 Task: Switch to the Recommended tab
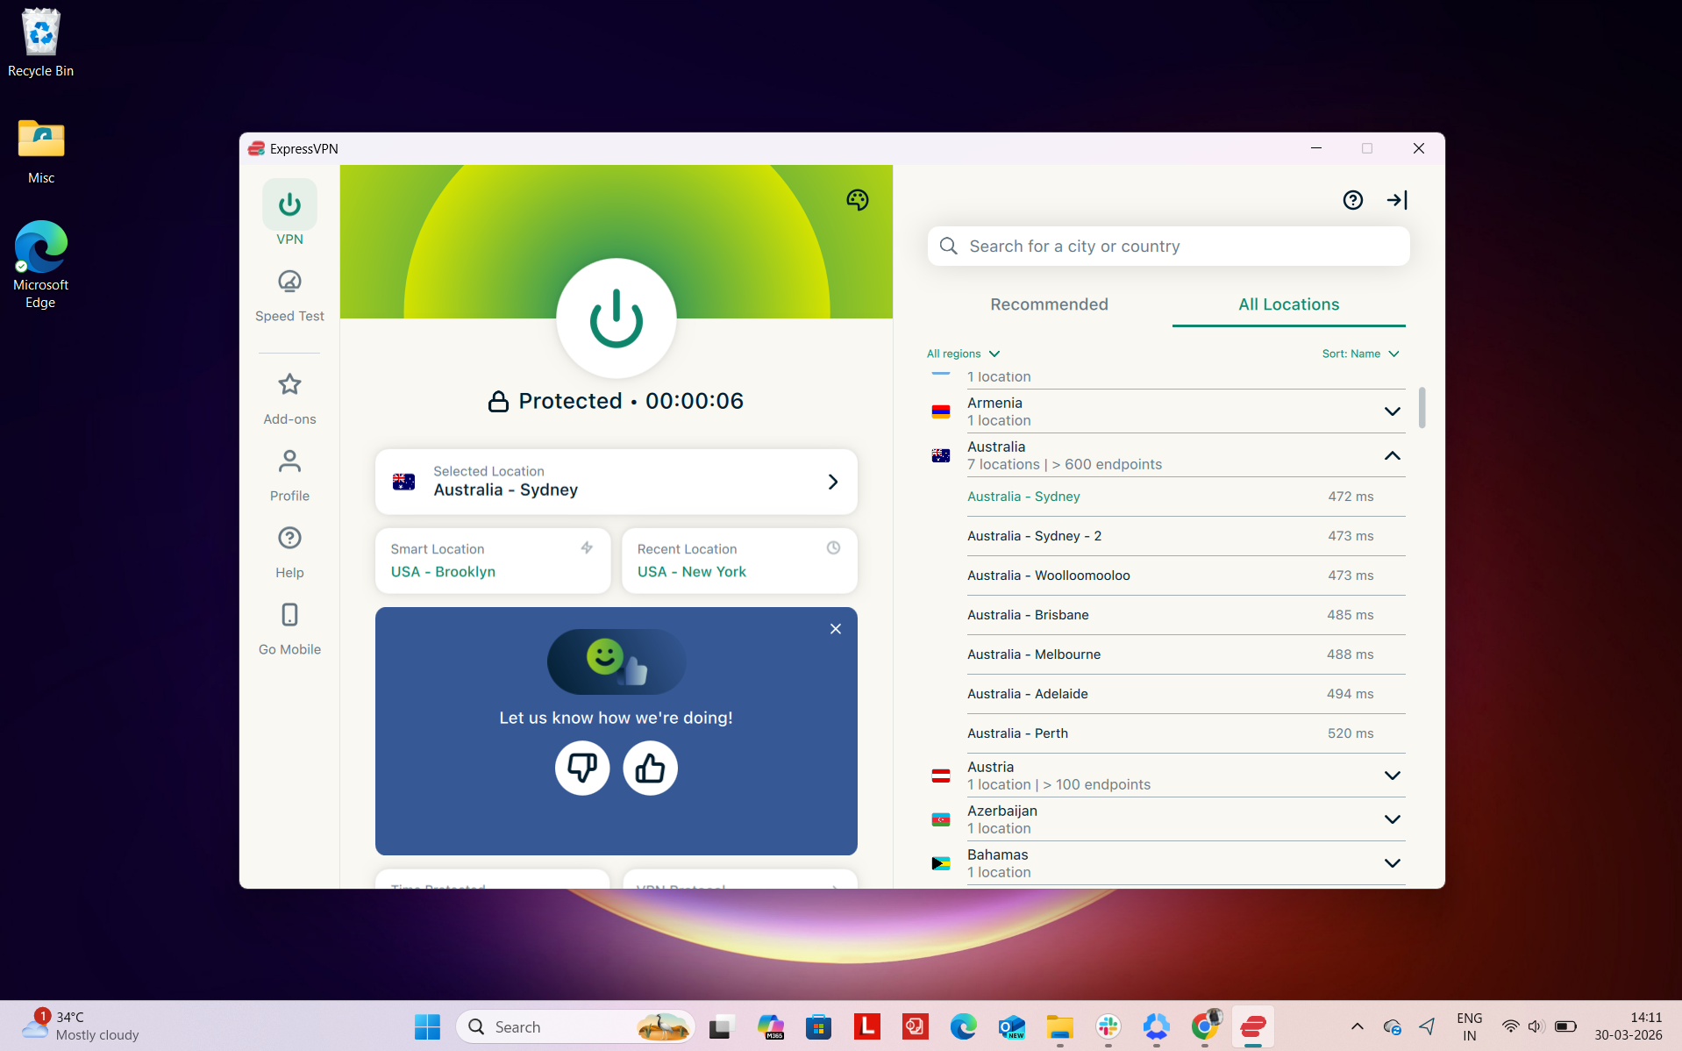1049,304
